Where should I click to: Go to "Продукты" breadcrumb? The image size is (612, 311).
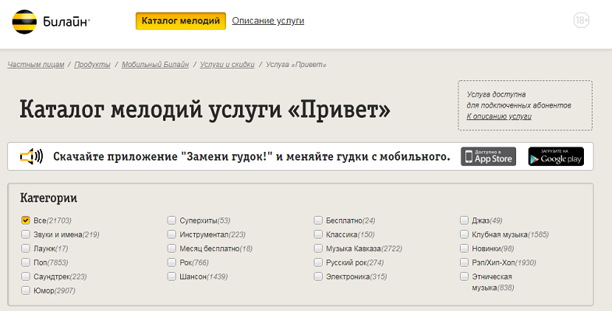coord(93,65)
